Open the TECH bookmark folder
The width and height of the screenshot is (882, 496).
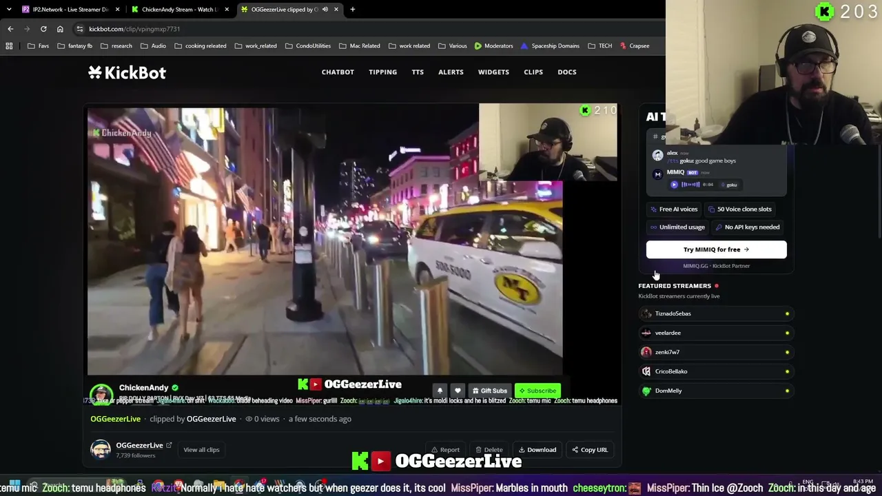(x=600, y=46)
